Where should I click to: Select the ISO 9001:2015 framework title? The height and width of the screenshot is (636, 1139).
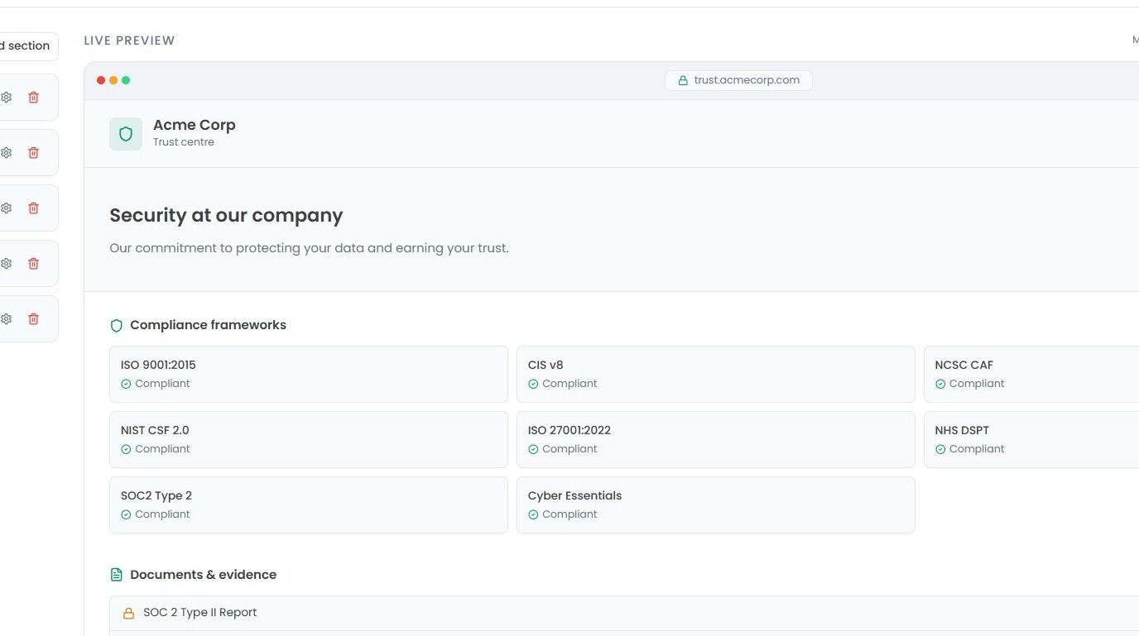(158, 365)
